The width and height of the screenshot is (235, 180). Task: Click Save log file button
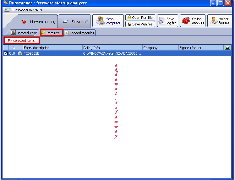click(167, 21)
